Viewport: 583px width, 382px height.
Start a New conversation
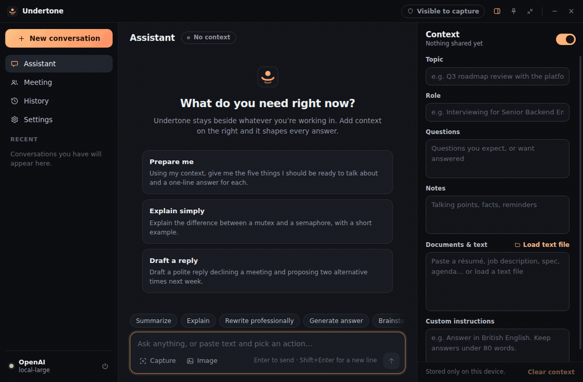pos(59,38)
